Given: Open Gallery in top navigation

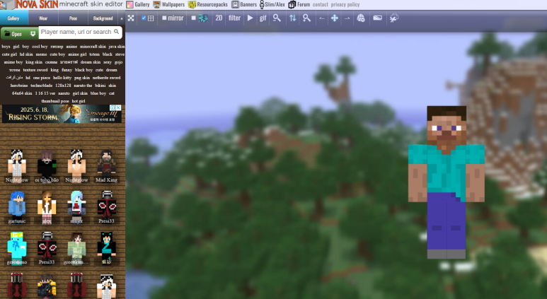Looking at the screenshot, I should pyautogui.click(x=138, y=4).
